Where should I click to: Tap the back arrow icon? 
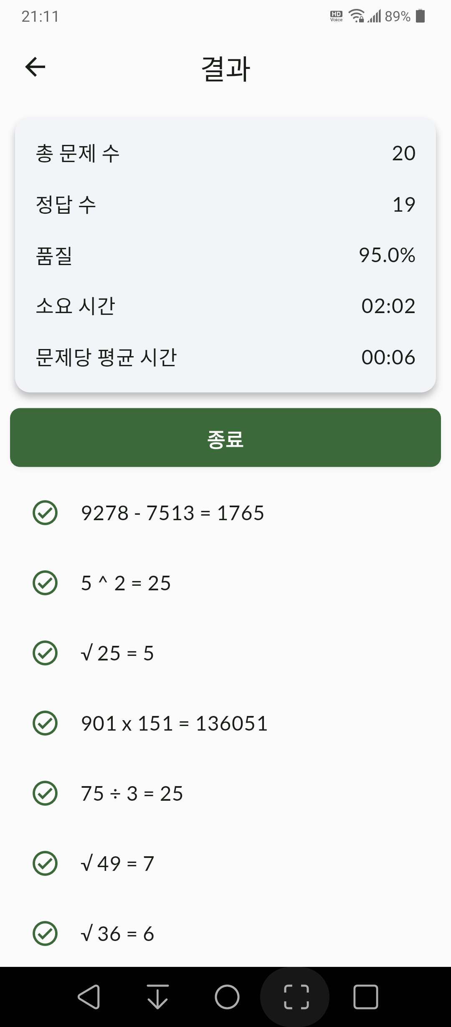tap(35, 67)
